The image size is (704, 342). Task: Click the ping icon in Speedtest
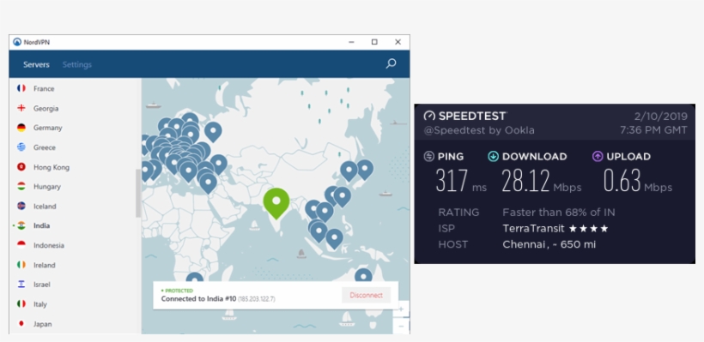428,157
